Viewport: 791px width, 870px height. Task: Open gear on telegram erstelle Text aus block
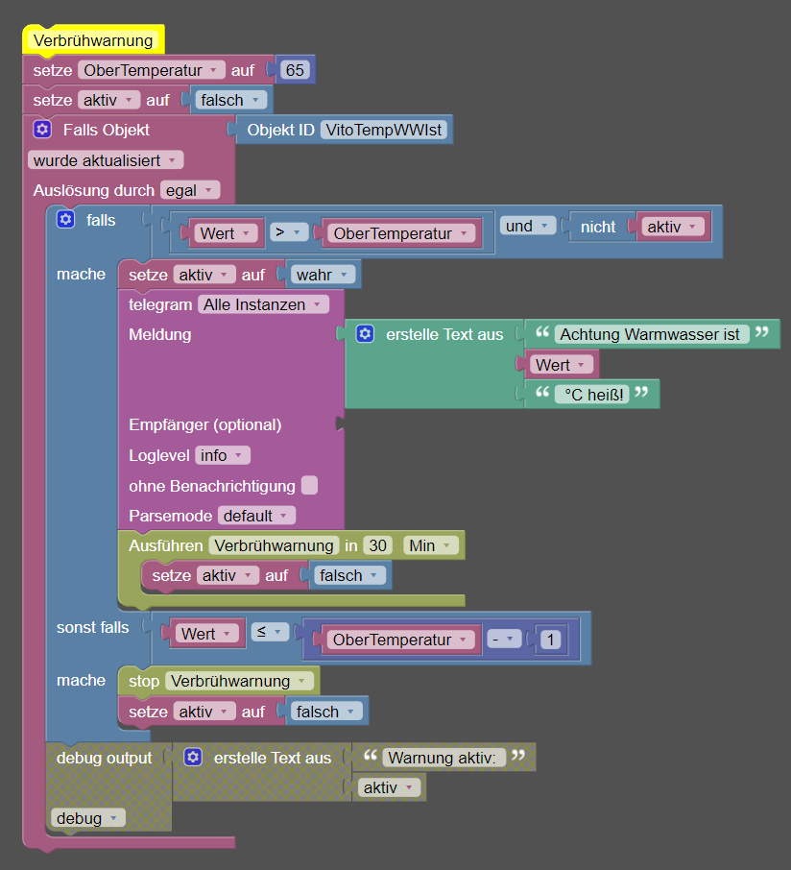(365, 333)
